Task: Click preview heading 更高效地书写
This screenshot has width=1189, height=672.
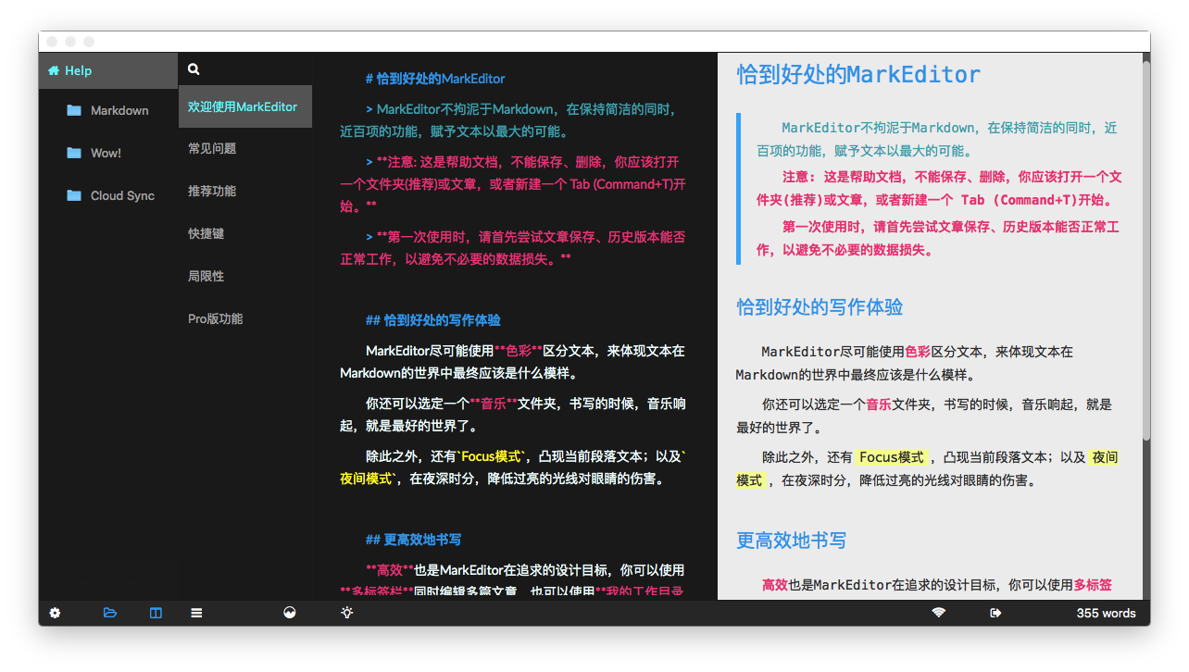Action: click(792, 541)
